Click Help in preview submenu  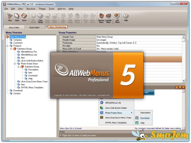(143, 123)
